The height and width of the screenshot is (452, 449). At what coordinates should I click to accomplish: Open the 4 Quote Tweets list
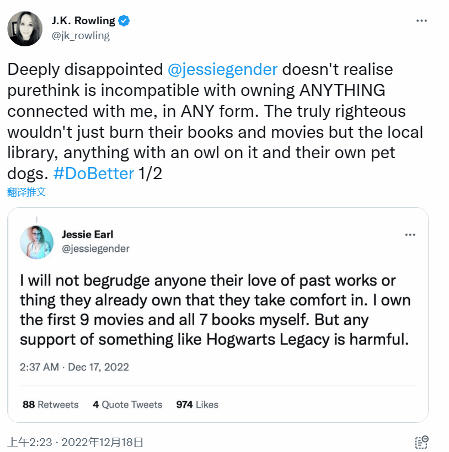127,405
